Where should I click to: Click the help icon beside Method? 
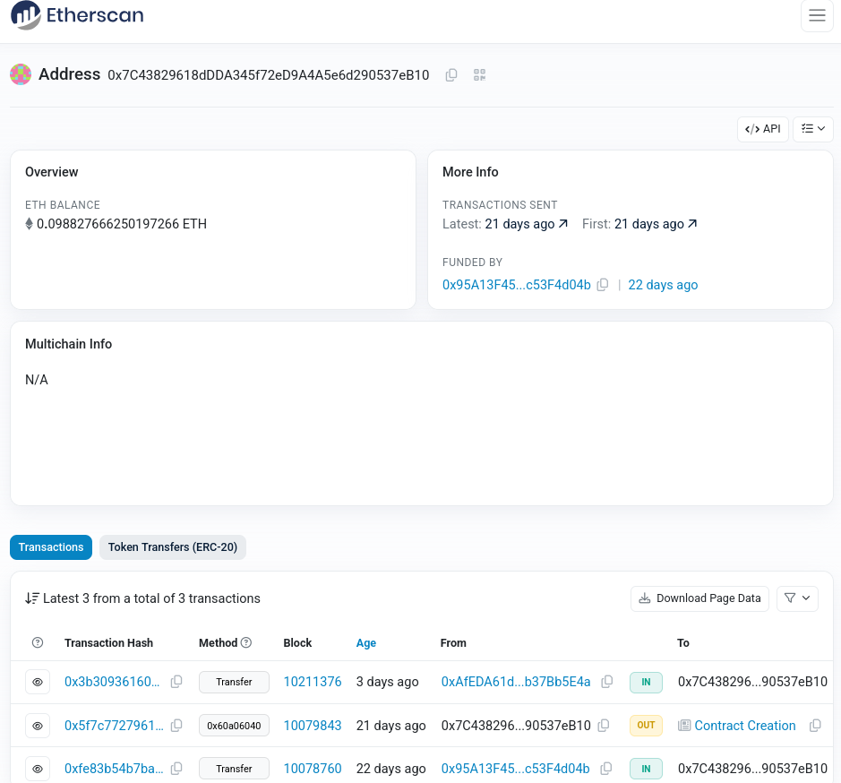coord(246,642)
